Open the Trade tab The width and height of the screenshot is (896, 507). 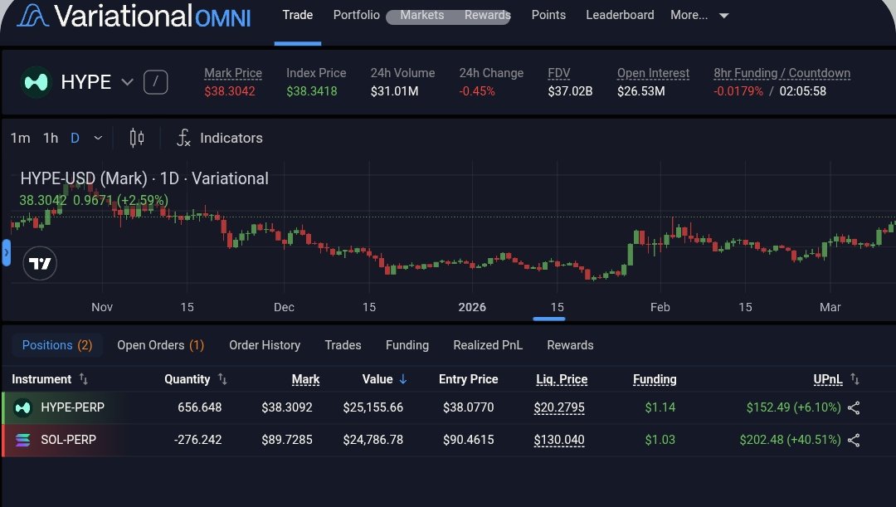(x=298, y=15)
